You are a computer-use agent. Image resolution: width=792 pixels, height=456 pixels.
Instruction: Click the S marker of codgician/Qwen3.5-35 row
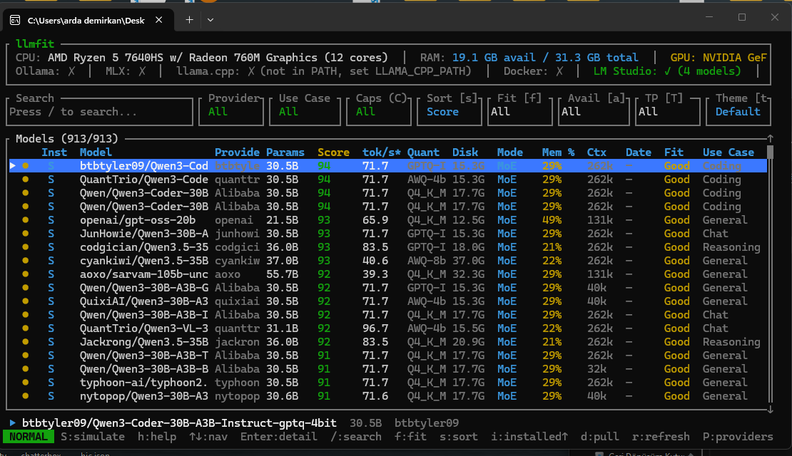pyautogui.click(x=51, y=247)
